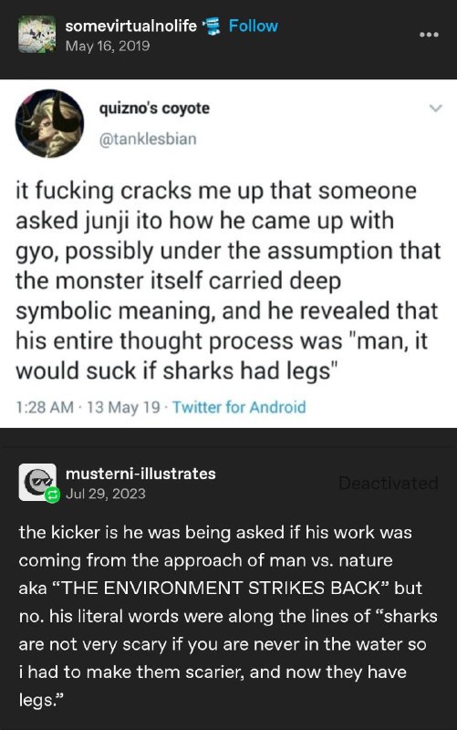Open the quizno's coyote display name
Image resolution: width=457 pixels, height=730 pixels.
point(154,108)
